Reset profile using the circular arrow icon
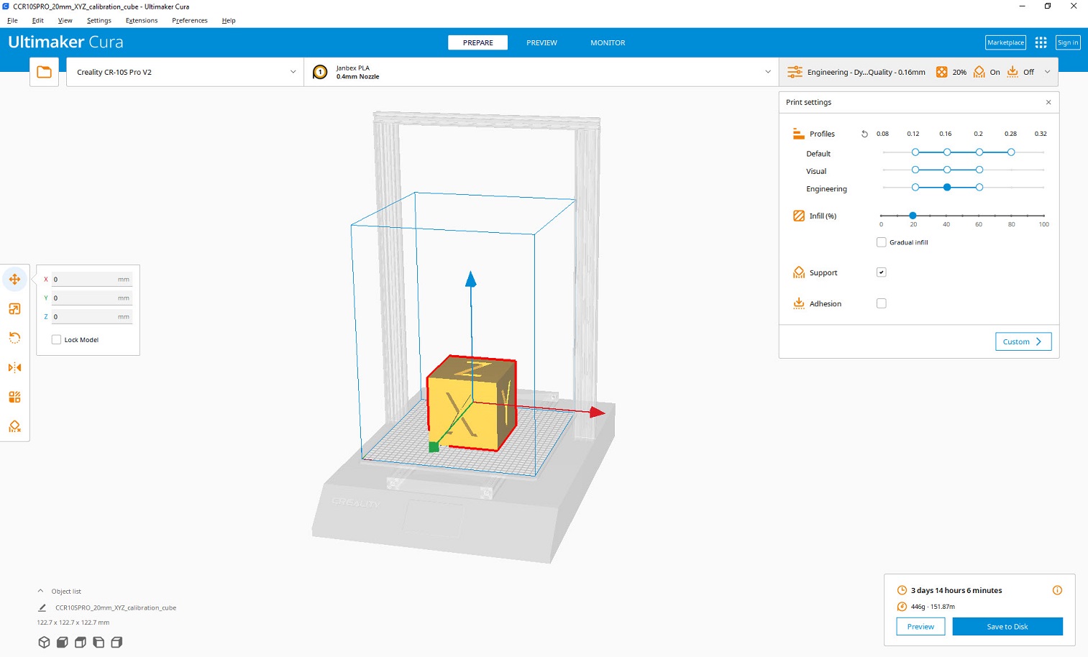 click(864, 134)
